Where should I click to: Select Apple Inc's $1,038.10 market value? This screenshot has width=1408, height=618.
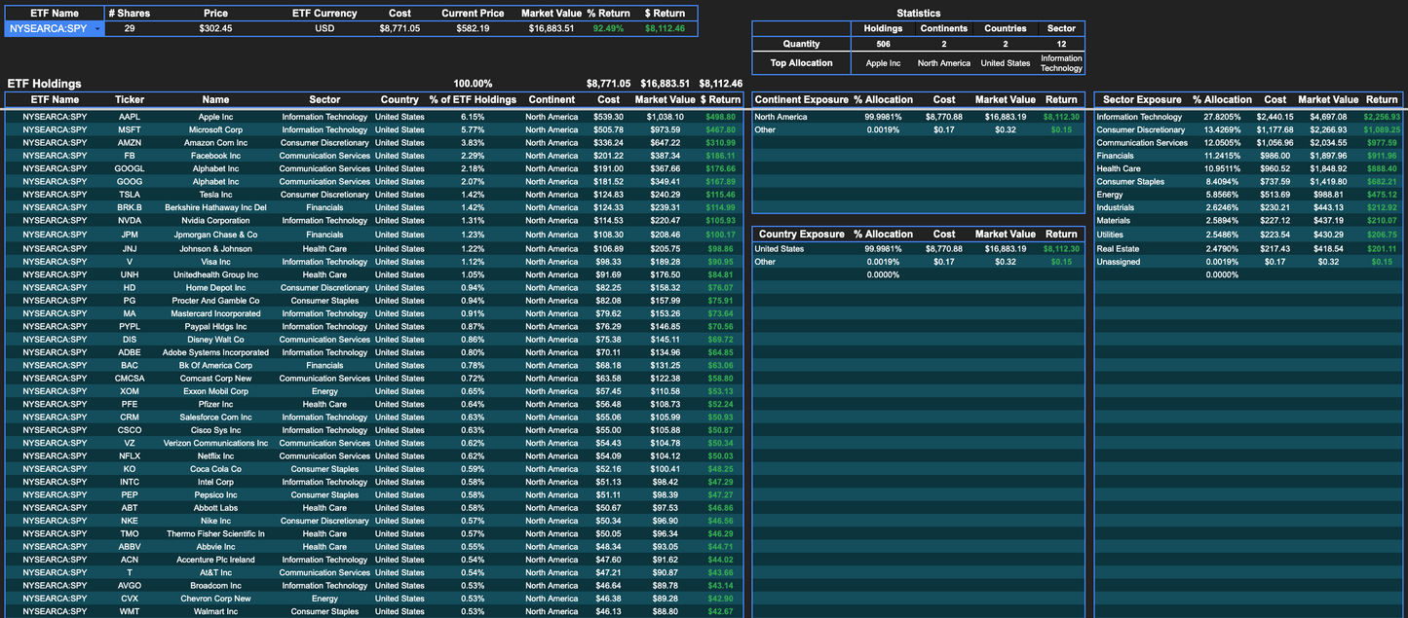[666, 117]
